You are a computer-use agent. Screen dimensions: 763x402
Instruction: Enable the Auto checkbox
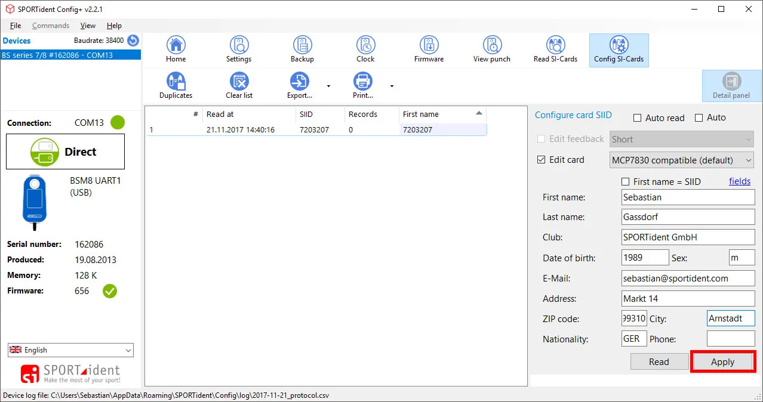coord(699,118)
